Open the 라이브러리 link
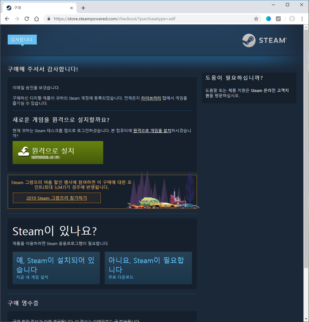The image size is (309, 322). 151,98
